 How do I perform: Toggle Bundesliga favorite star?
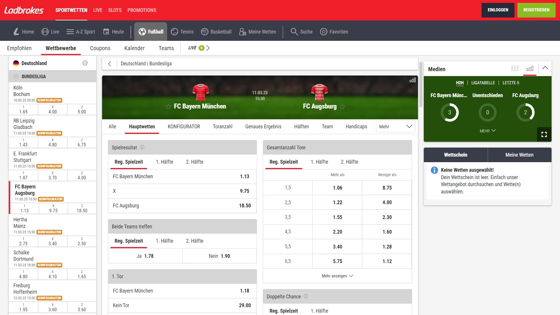[x=16, y=76]
